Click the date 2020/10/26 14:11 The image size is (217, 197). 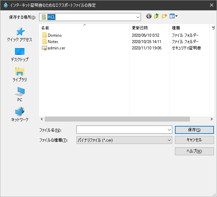pos(147,42)
